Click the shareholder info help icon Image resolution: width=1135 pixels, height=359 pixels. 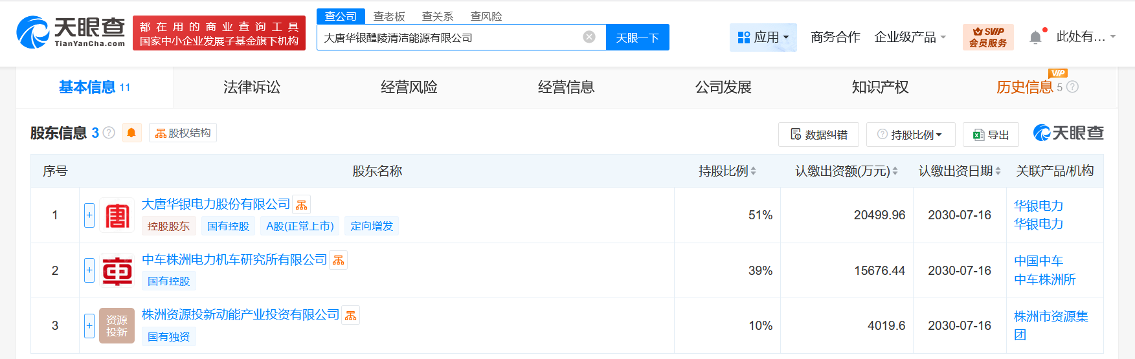click(x=109, y=133)
